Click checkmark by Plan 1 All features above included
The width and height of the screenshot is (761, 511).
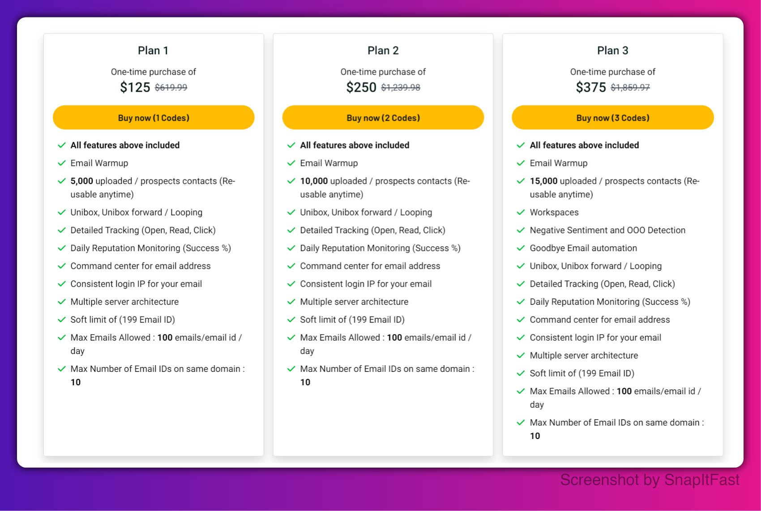pyautogui.click(x=62, y=145)
